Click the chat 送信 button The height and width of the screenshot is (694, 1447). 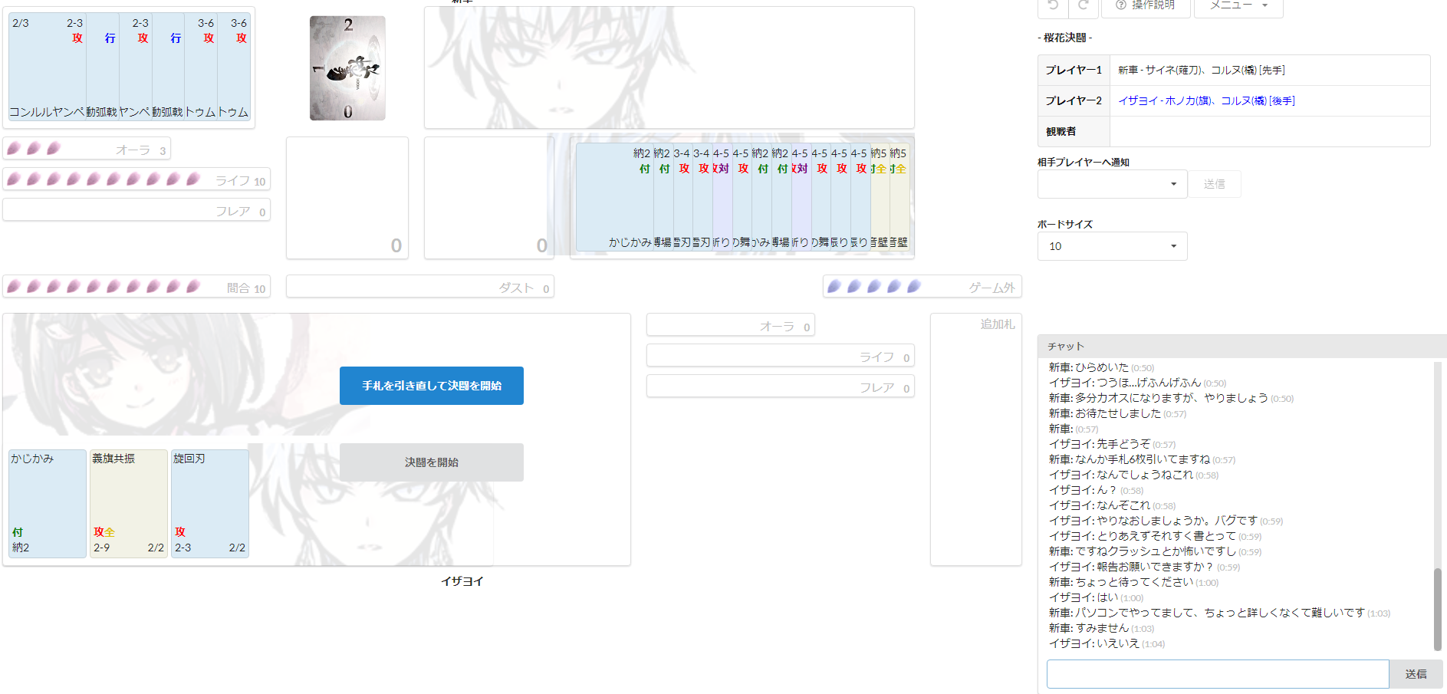[x=1416, y=674]
